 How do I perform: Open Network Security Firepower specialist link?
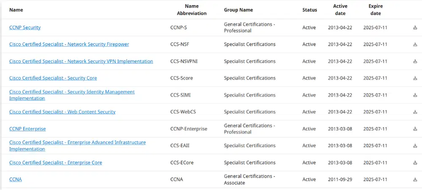click(69, 44)
